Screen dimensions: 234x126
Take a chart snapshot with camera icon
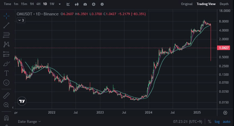(85, 4)
